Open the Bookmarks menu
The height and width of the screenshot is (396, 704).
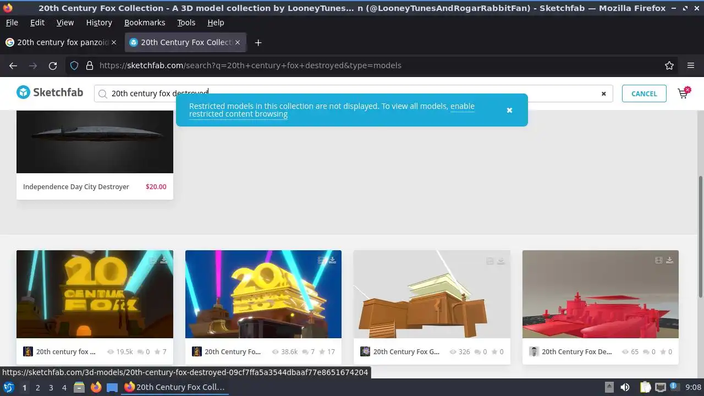[145, 23]
